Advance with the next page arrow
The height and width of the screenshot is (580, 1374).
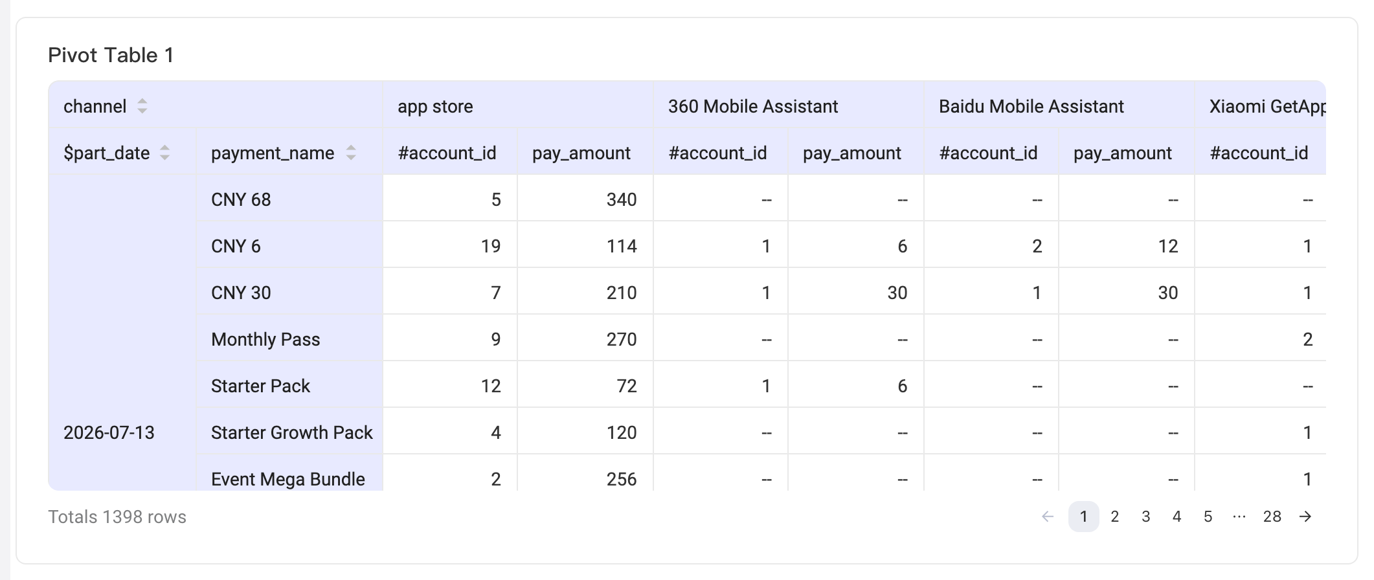[1305, 517]
